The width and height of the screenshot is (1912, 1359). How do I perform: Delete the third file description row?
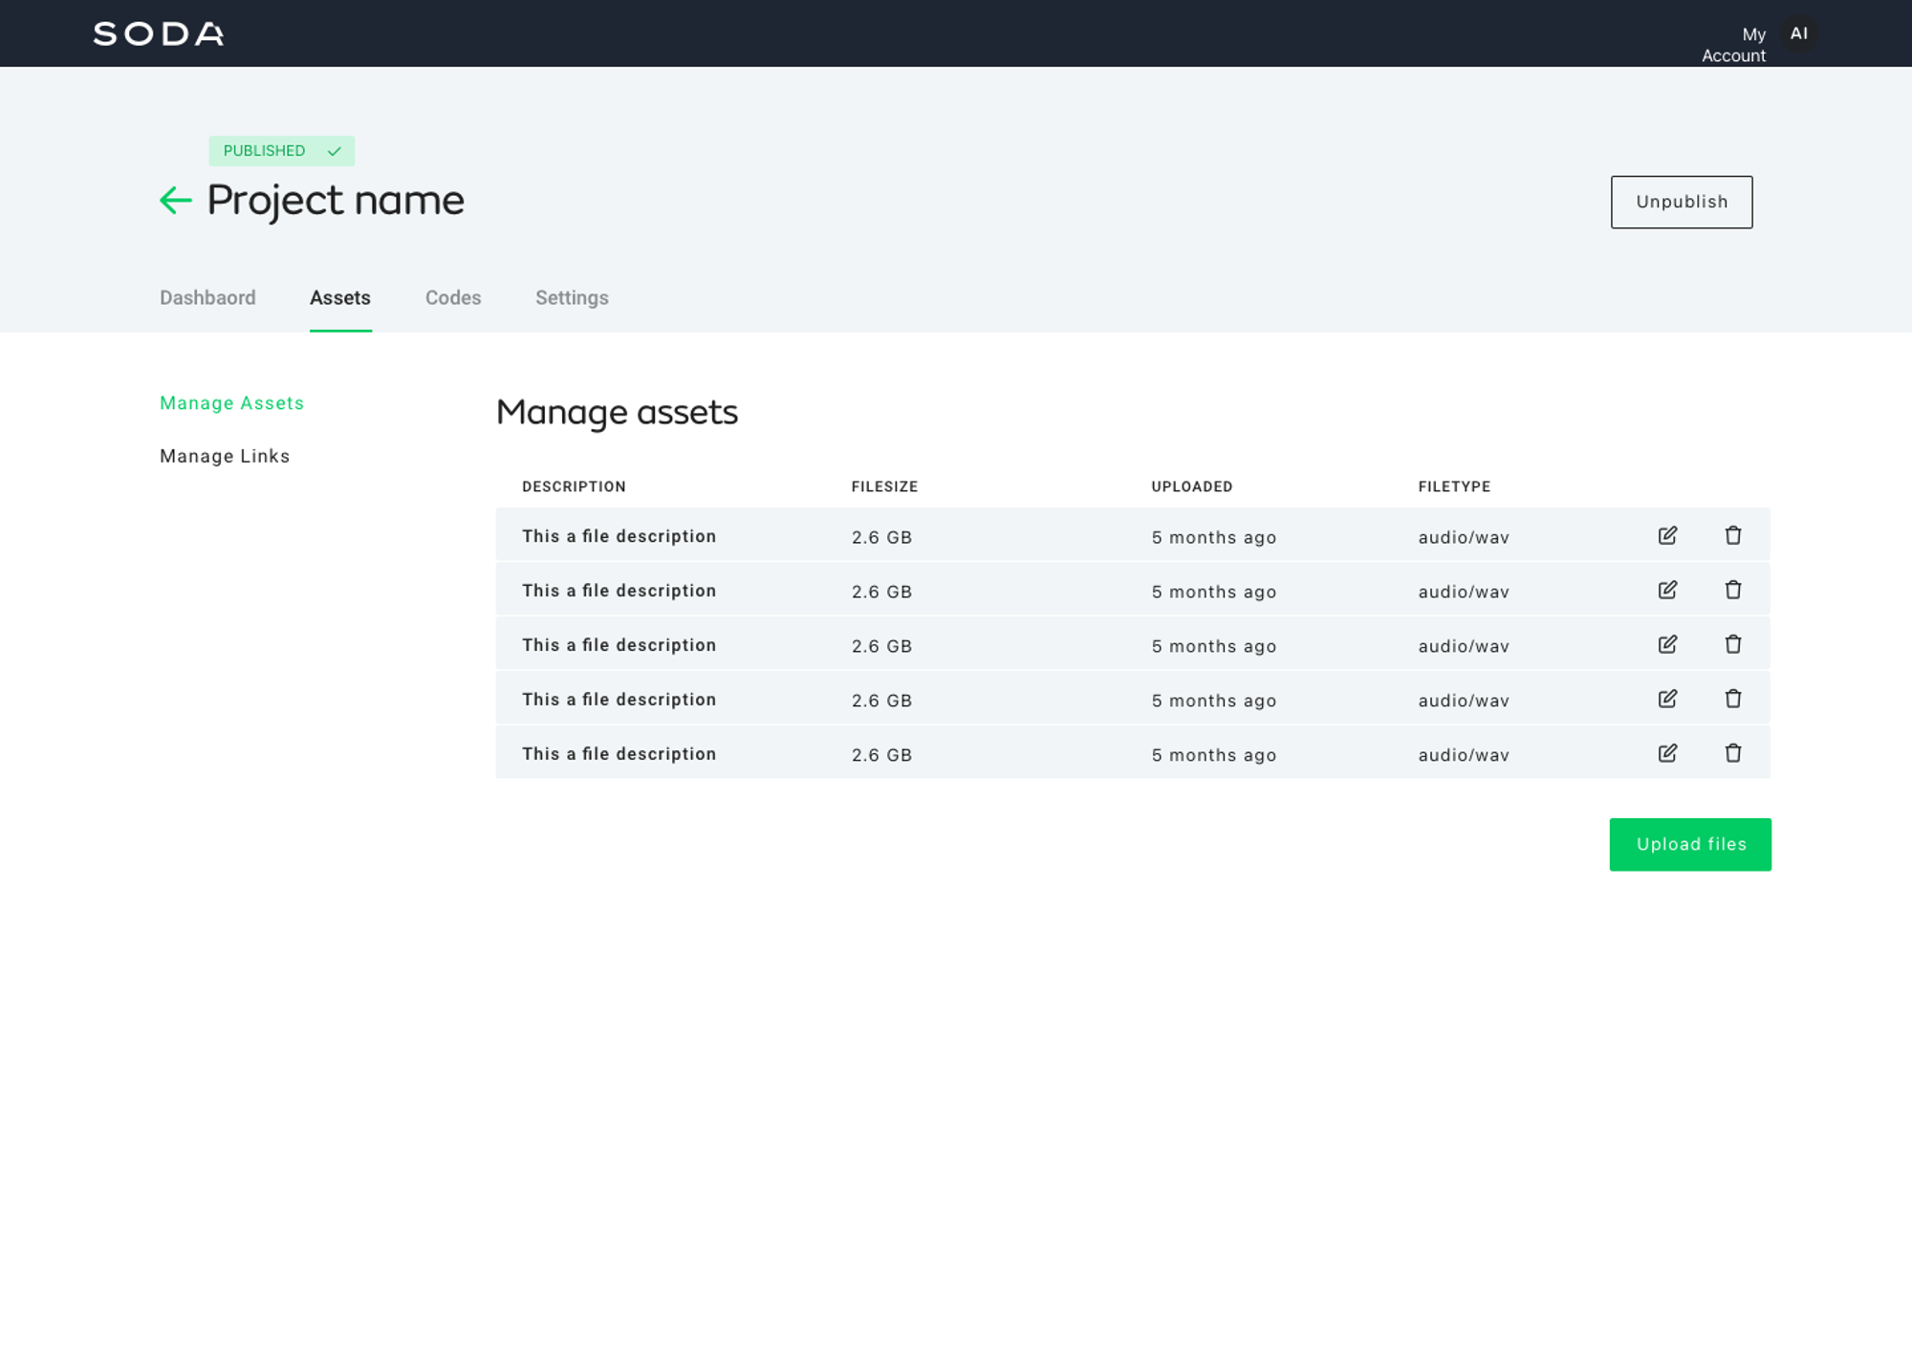click(x=1733, y=644)
